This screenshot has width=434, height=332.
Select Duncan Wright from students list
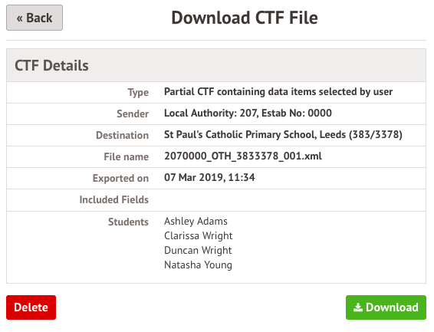[x=198, y=251]
